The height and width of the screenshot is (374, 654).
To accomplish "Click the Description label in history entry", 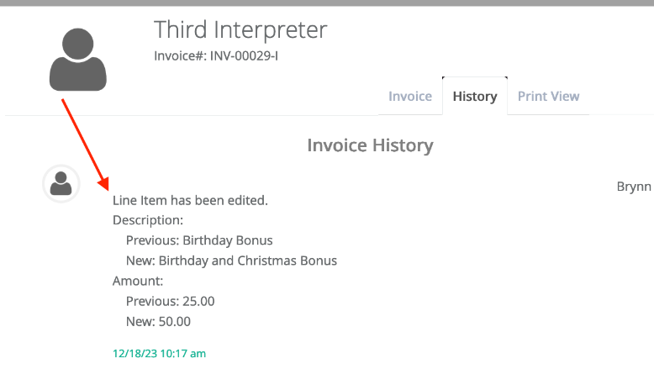I will pyautogui.click(x=148, y=220).
